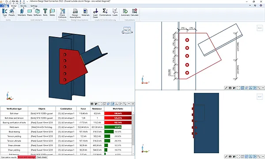Screen dimensions: 265x159
Task: Open the application file menu button
Action: click(4, 6)
